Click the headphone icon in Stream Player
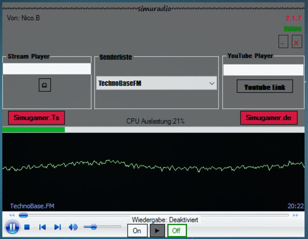The image size is (308, 239). (45, 85)
